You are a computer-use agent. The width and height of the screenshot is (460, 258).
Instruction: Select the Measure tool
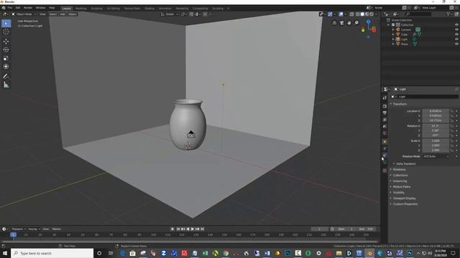tap(6, 85)
